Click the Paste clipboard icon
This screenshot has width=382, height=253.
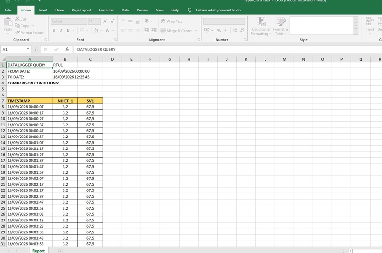pyautogui.click(x=8, y=21)
